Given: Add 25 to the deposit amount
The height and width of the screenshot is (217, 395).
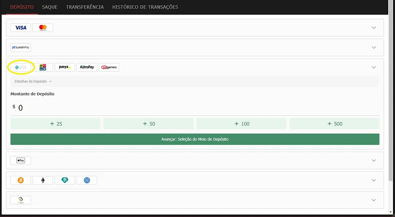Looking at the screenshot, I should (x=56, y=124).
